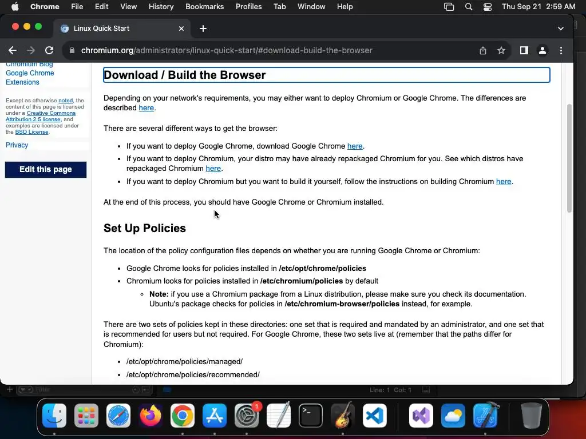Open Safari from the Dock
586x439 pixels.
118,416
